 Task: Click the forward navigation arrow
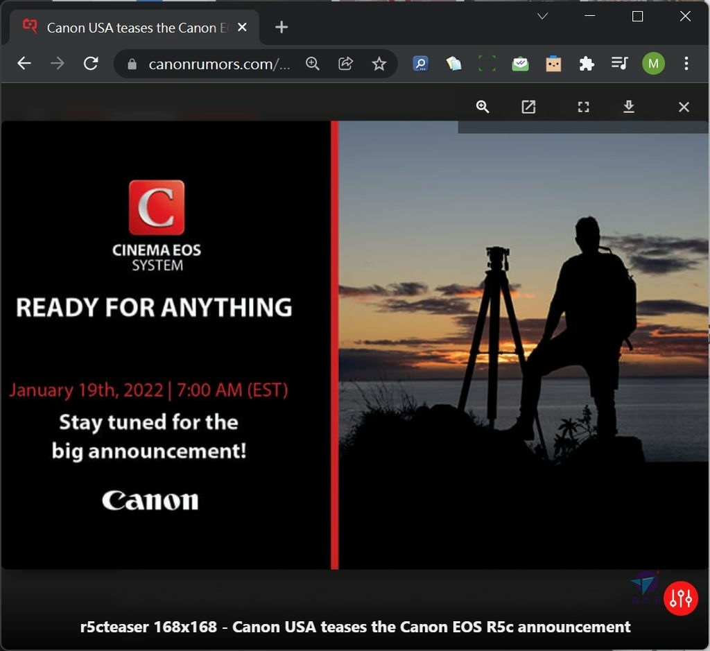coord(57,63)
